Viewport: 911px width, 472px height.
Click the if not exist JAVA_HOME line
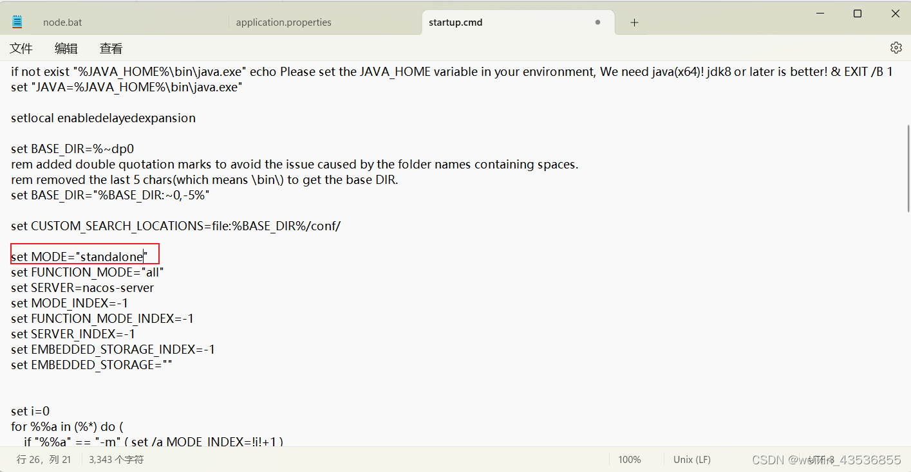(452, 71)
